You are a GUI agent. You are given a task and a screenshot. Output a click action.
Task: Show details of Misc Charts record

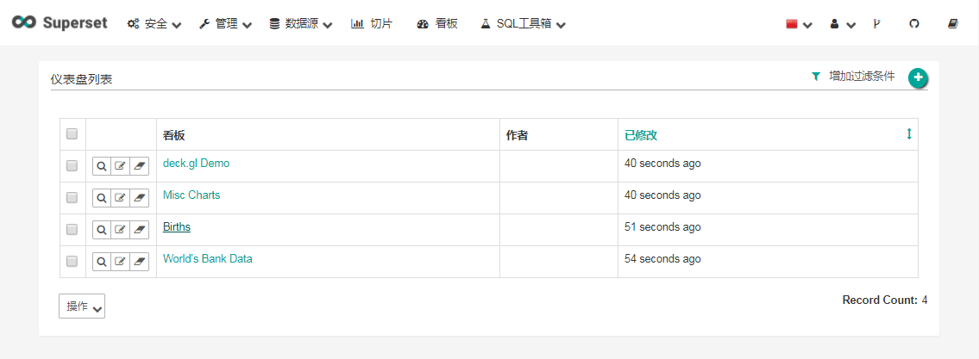click(x=101, y=197)
